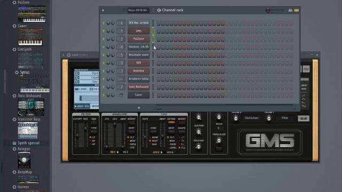Screen dimensions: 342x192
Task: Click the GLUE button in GMS
Action: [304, 118]
